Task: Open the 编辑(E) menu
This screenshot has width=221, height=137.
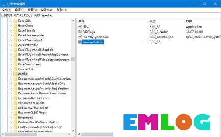Action: pyautogui.click(x=19, y=10)
